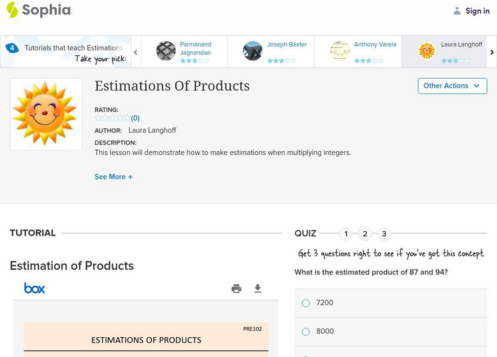Click the Box logo on the document viewer
The width and height of the screenshot is (497, 357).
35,288
